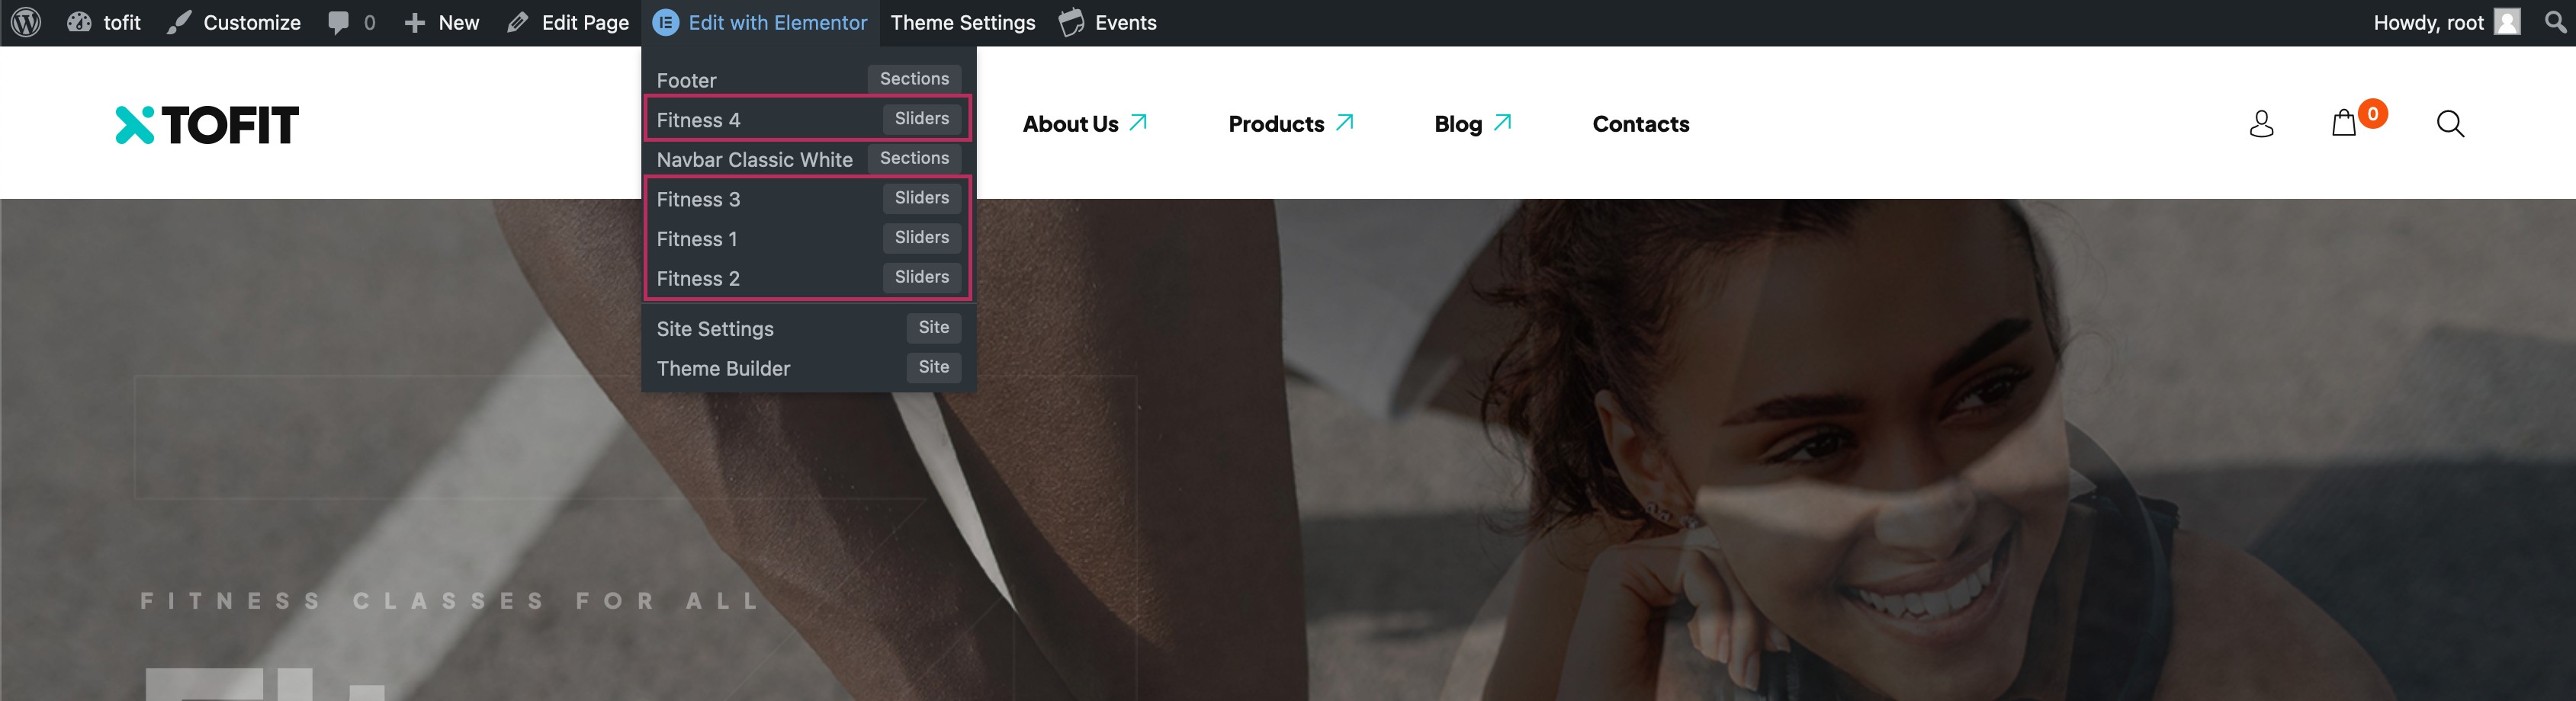2576x701 pixels.
Task: Edit the Fitness 2 slider
Action: [808, 279]
